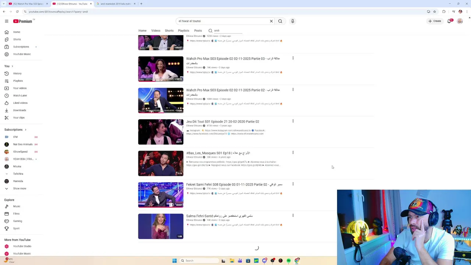Viewport: 471px width, 265px height.
Task: Click the browser back arrow
Action: (4, 11)
